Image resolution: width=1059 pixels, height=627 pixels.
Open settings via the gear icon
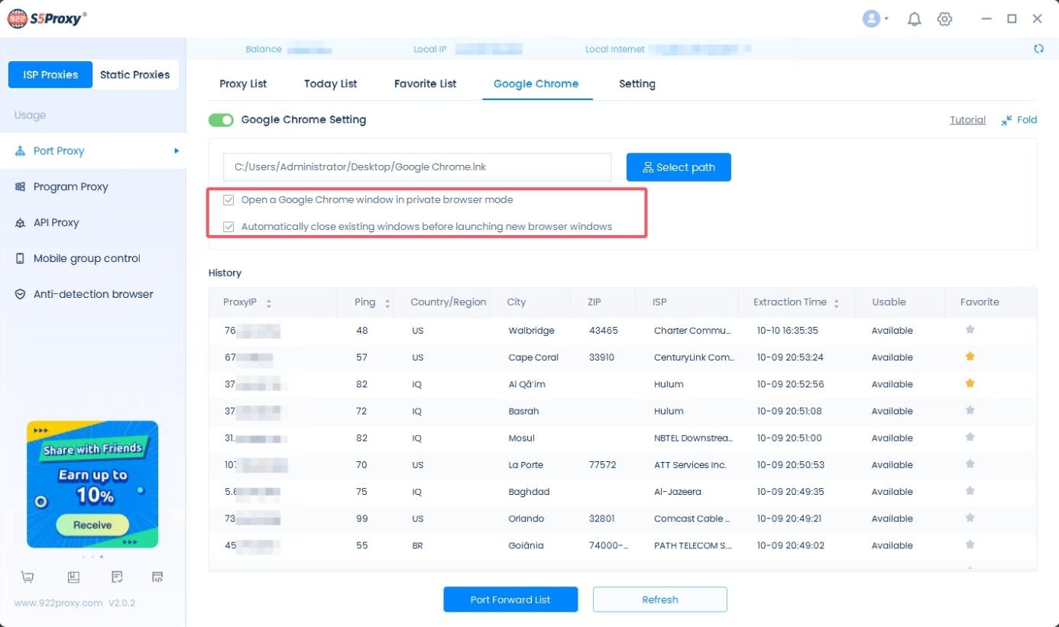point(944,18)
